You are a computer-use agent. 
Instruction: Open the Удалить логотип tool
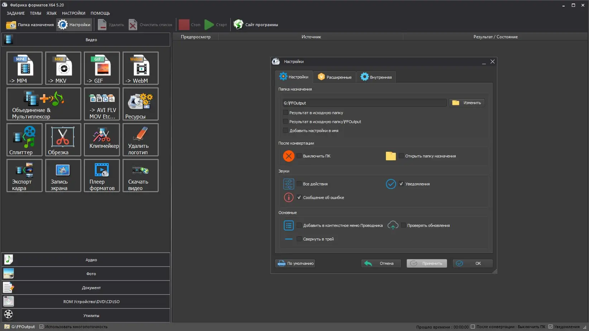click(140, 140)
